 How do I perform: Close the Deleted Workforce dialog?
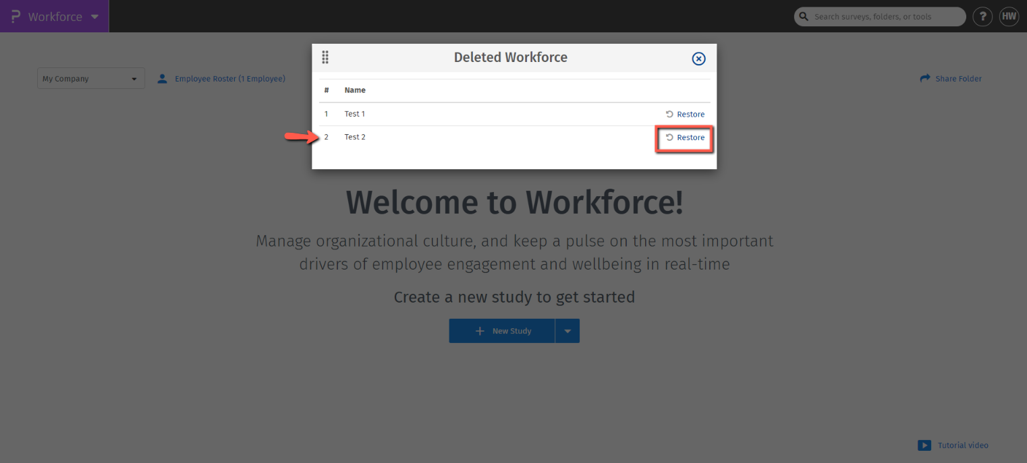tap(699, 59)
